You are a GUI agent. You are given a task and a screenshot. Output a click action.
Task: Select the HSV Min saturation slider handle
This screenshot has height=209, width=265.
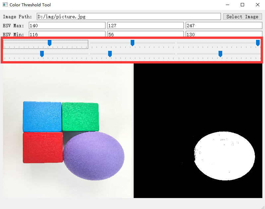click(110, 54)
